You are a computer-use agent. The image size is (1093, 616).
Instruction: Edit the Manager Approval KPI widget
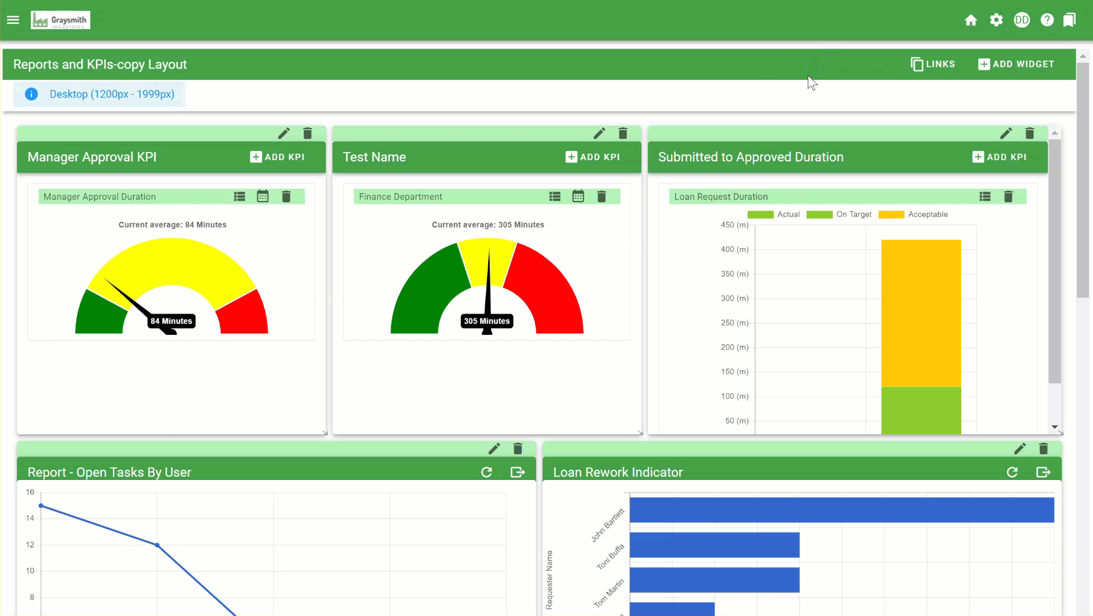coord(284,133)
